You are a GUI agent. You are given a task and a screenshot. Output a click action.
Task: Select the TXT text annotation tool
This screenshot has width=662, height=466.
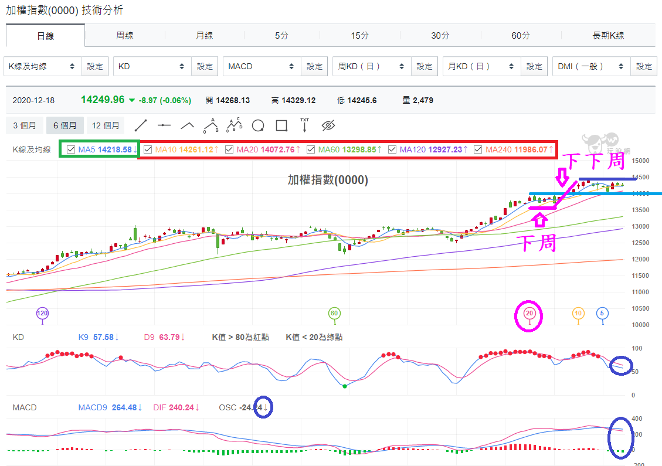[x=304, y=125]
